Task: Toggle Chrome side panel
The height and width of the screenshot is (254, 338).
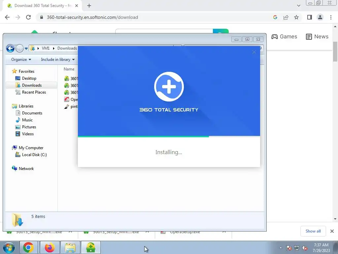Action: [310, 17]
